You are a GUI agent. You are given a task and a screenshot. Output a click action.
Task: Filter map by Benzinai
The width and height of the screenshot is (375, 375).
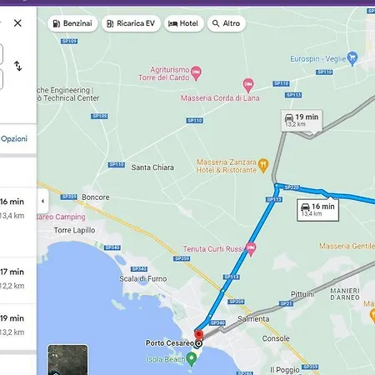point(72,23)
